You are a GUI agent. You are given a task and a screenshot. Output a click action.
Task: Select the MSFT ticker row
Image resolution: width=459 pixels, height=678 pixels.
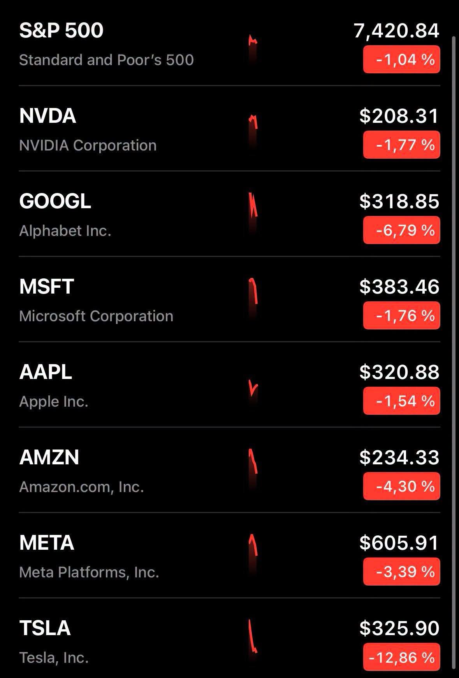pos(230,299)
